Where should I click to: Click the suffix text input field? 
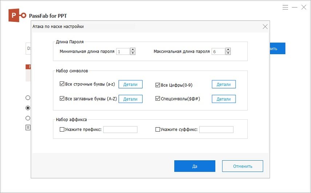coord(216,130)
